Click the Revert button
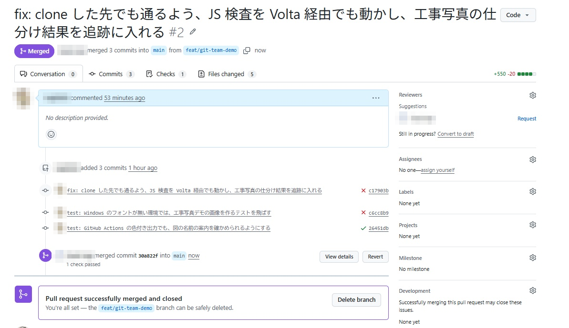Image resolution: width=569 pixels, height=328 pixels. (375, 257)
